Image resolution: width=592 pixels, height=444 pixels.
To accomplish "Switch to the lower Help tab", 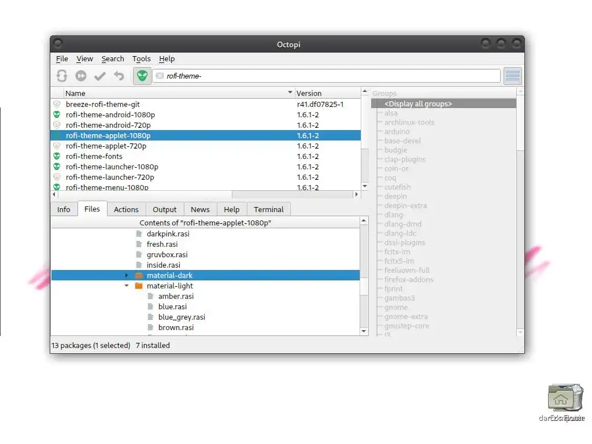I will pyautogui.click(x=232, y=209).
